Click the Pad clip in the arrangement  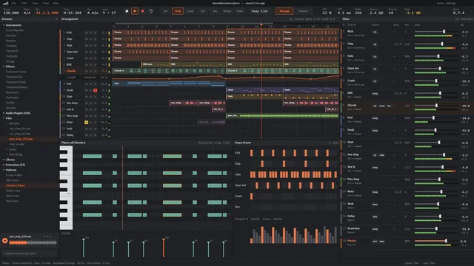[169, 83]
